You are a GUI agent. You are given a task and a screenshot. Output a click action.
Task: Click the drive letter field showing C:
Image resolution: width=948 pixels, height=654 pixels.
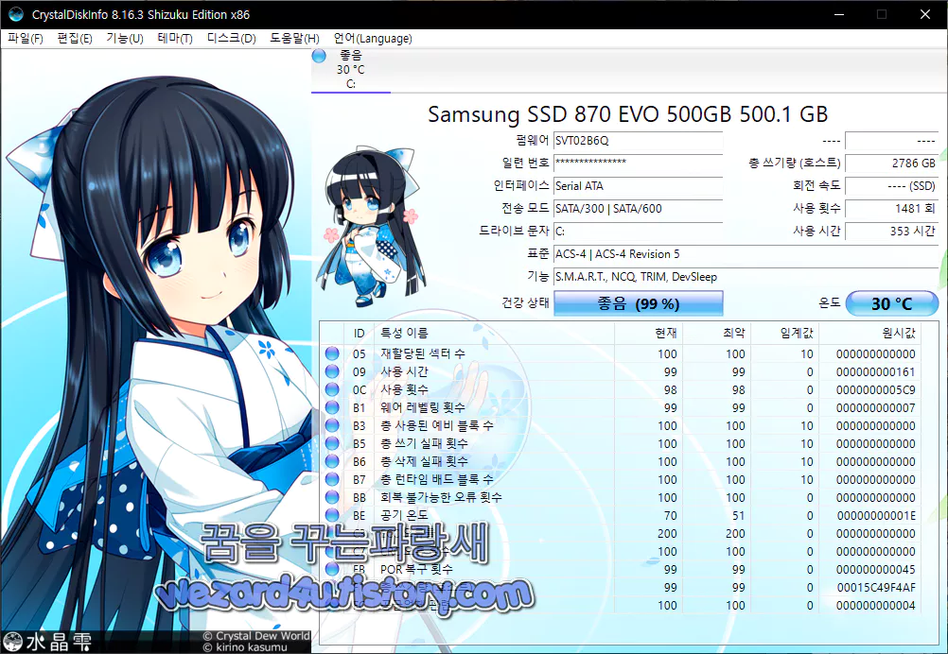click(x=638, y=232)
